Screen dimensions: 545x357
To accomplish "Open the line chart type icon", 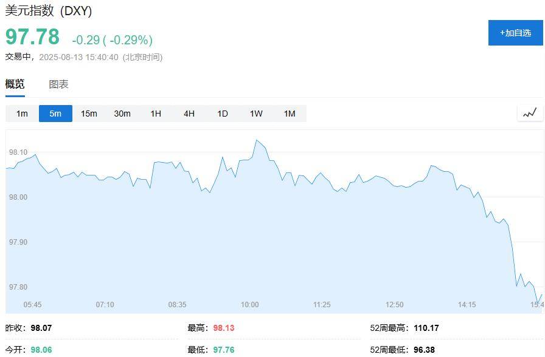I will click(x=530, y=113).
